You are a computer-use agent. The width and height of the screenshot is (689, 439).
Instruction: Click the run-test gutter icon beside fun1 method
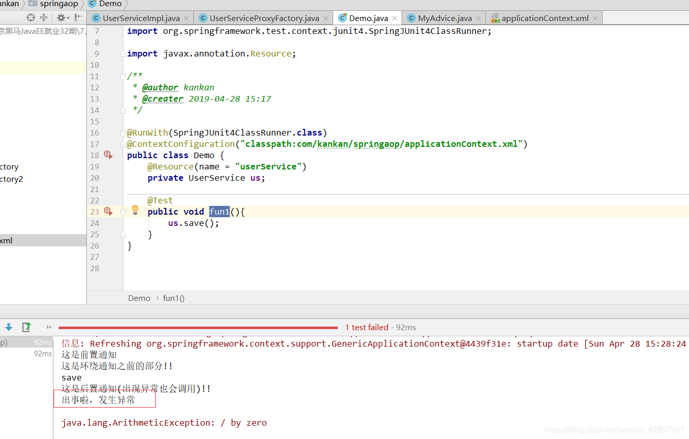pos(108,211)
